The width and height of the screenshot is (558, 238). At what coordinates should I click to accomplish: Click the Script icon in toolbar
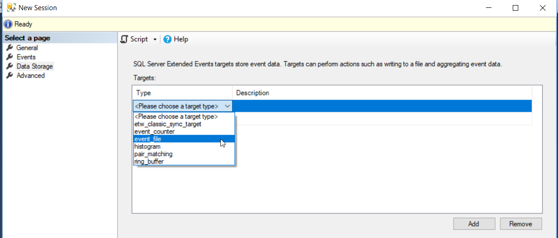pos(124,39)
